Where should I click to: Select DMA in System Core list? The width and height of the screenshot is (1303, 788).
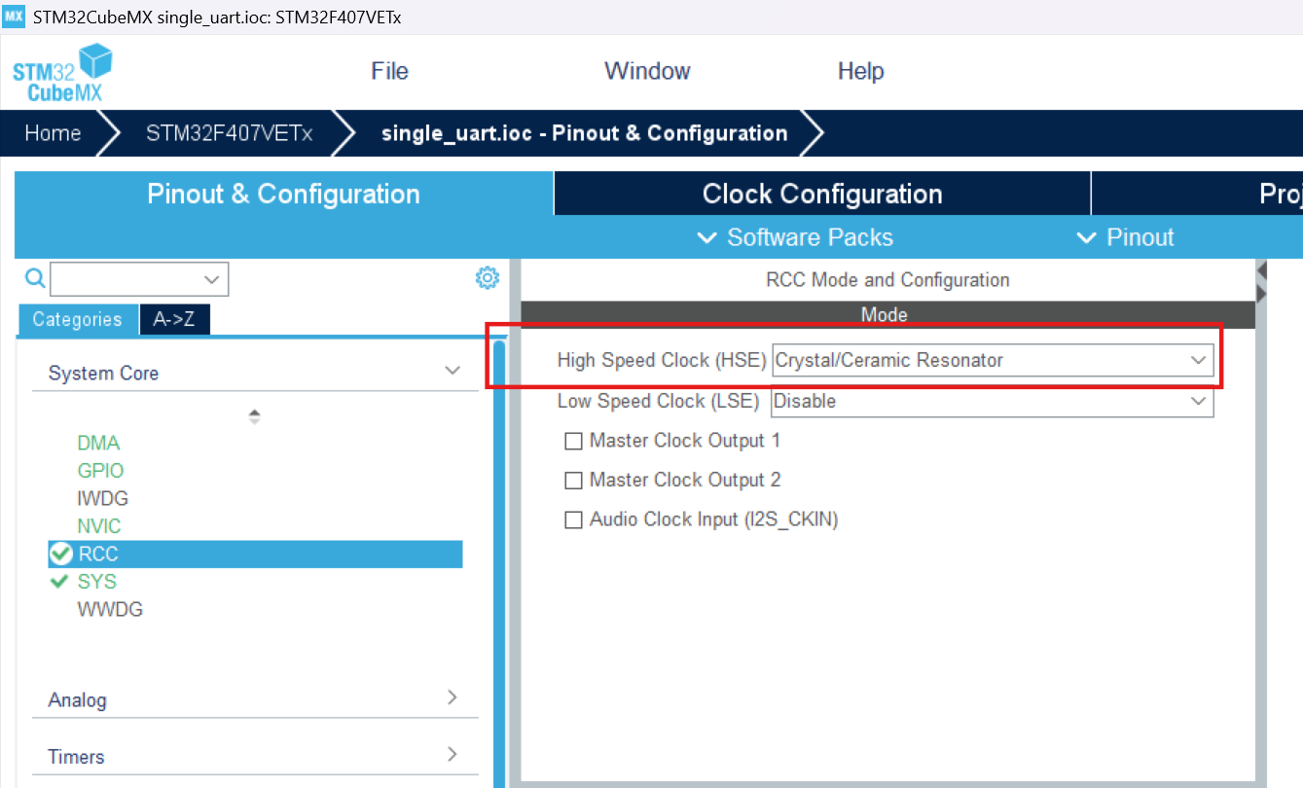pyautogui.click(x=98, y=444)
